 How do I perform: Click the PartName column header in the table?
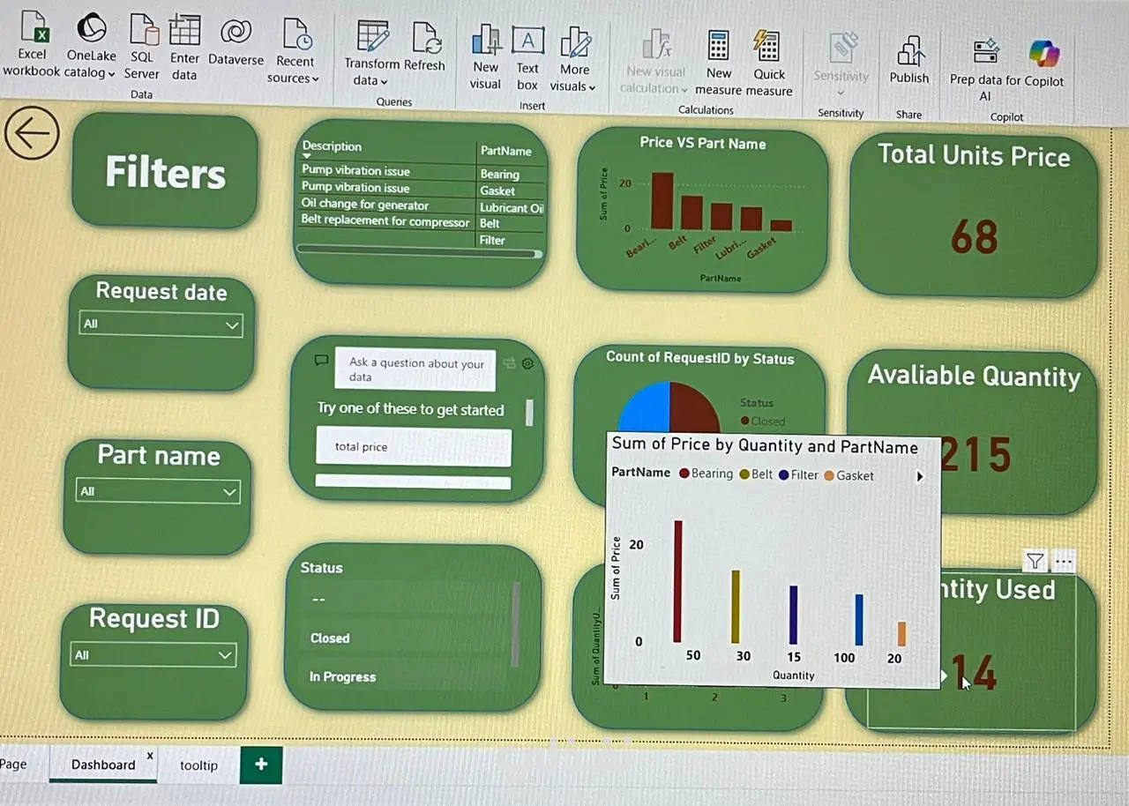click(506, 151)
